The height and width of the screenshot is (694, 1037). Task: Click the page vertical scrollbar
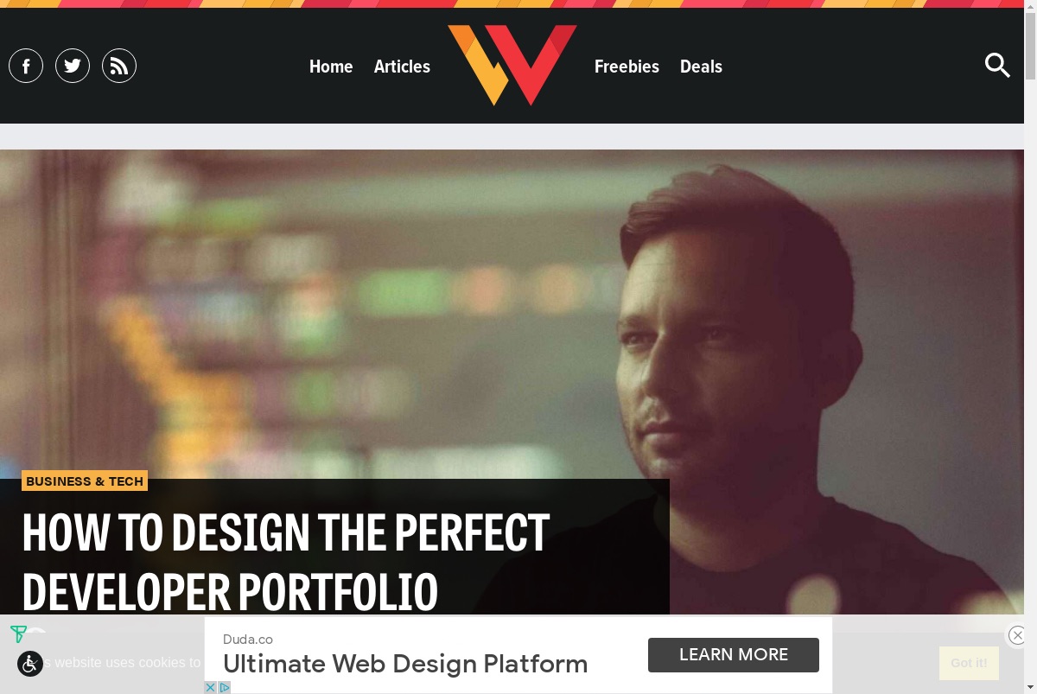coord(1030,347)
